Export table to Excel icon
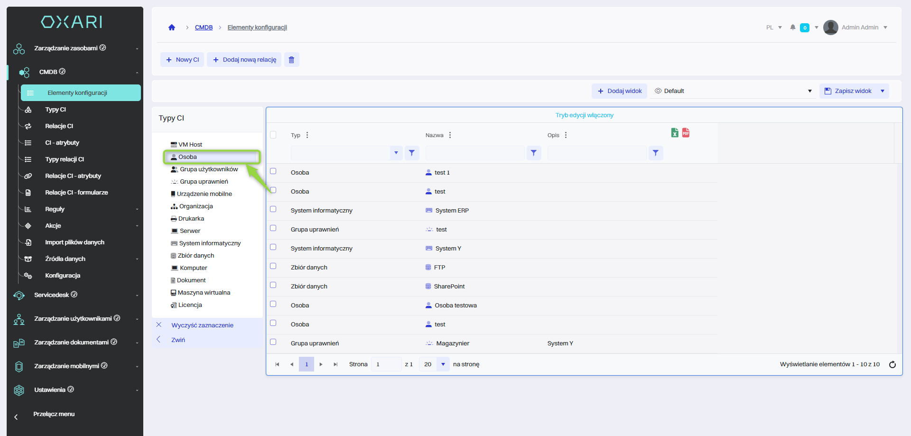911x436 pixels. [675, 133]
